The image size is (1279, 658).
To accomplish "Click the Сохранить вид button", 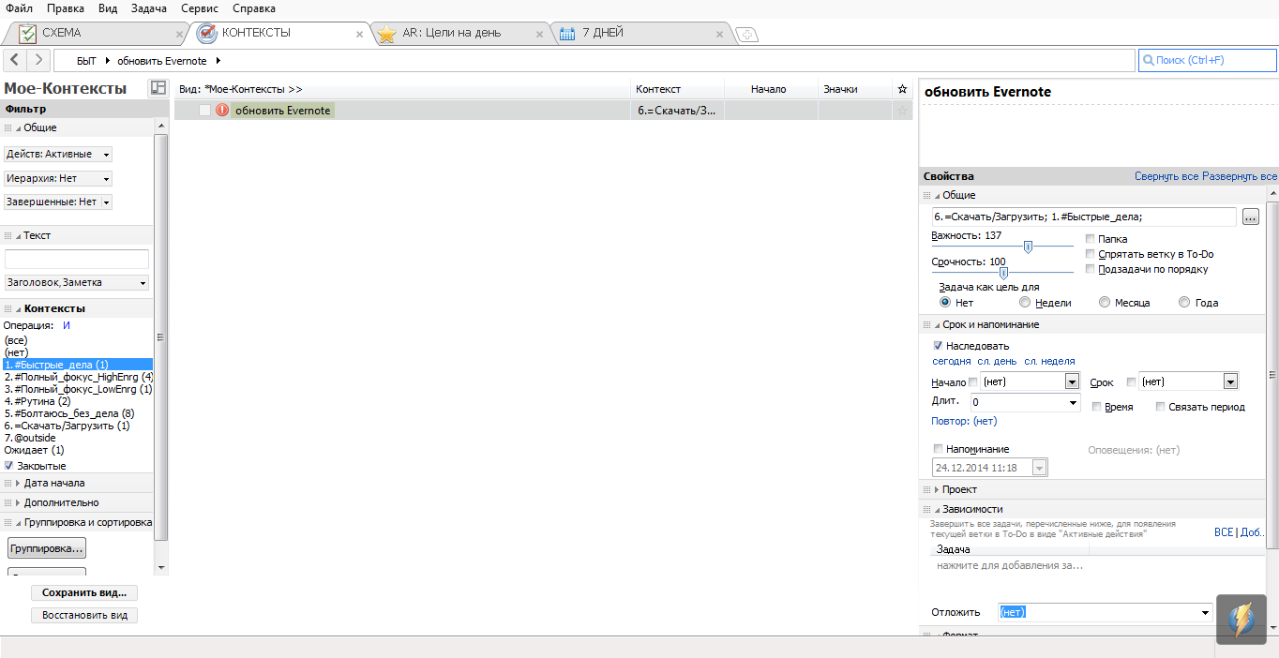I will pyautogui.click(x=84, y=593).
